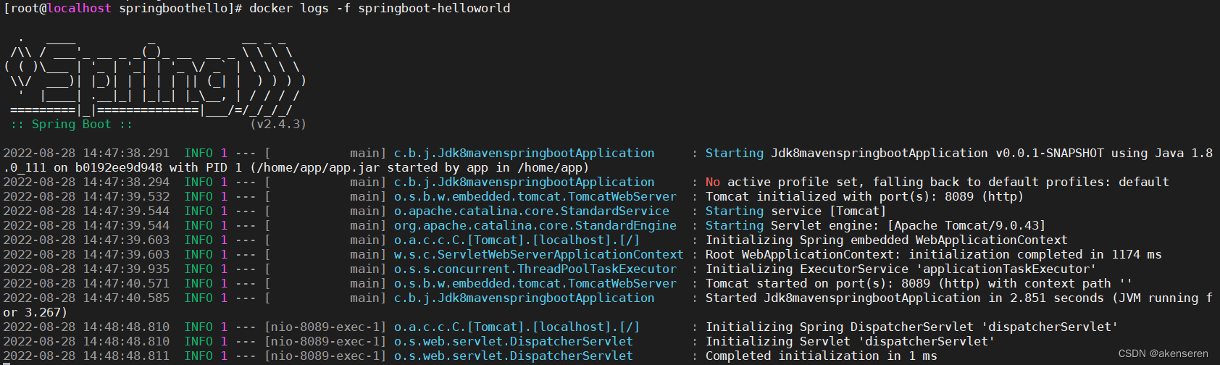1220x365 pixels.
Task: Click "Initializing Spring DispatcherServlet 'dispatcherServlet'" message
Action: click(912, 327)
